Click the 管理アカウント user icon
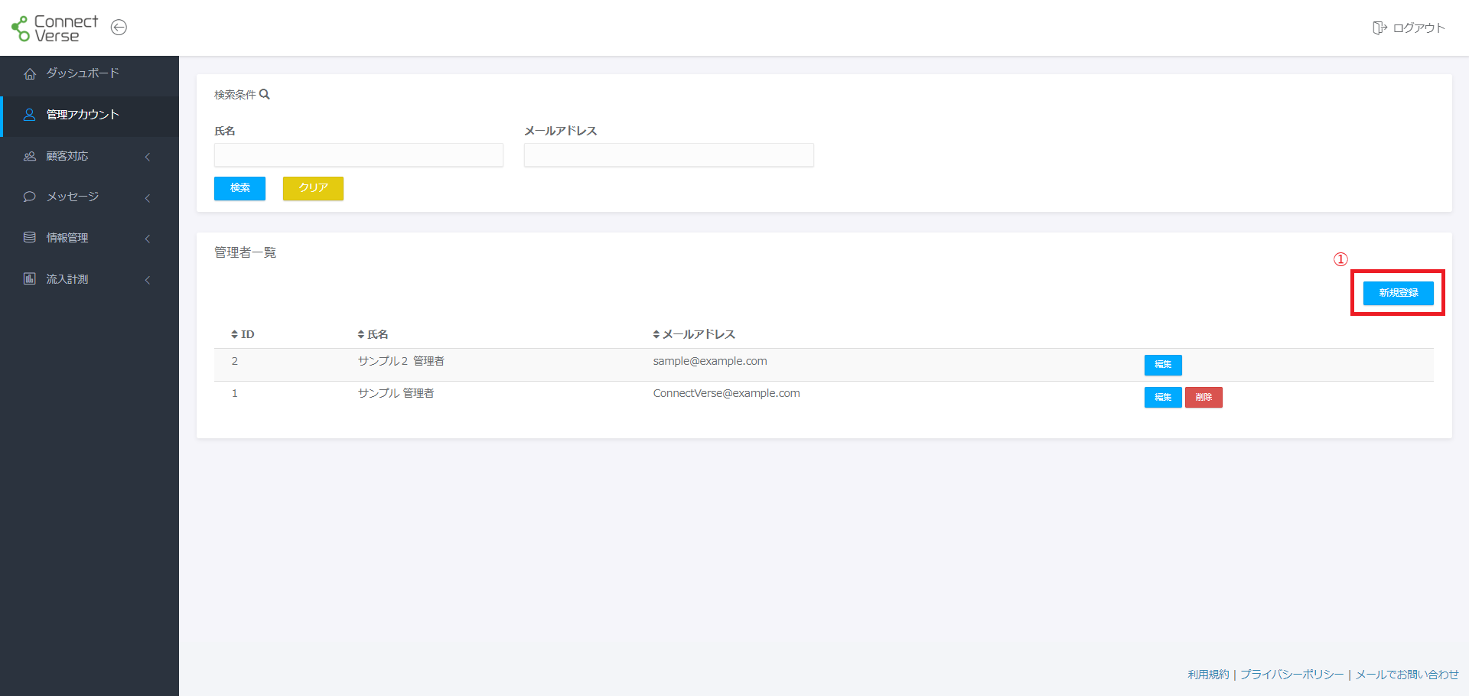 pyautogui.click(x=30, y=115)
